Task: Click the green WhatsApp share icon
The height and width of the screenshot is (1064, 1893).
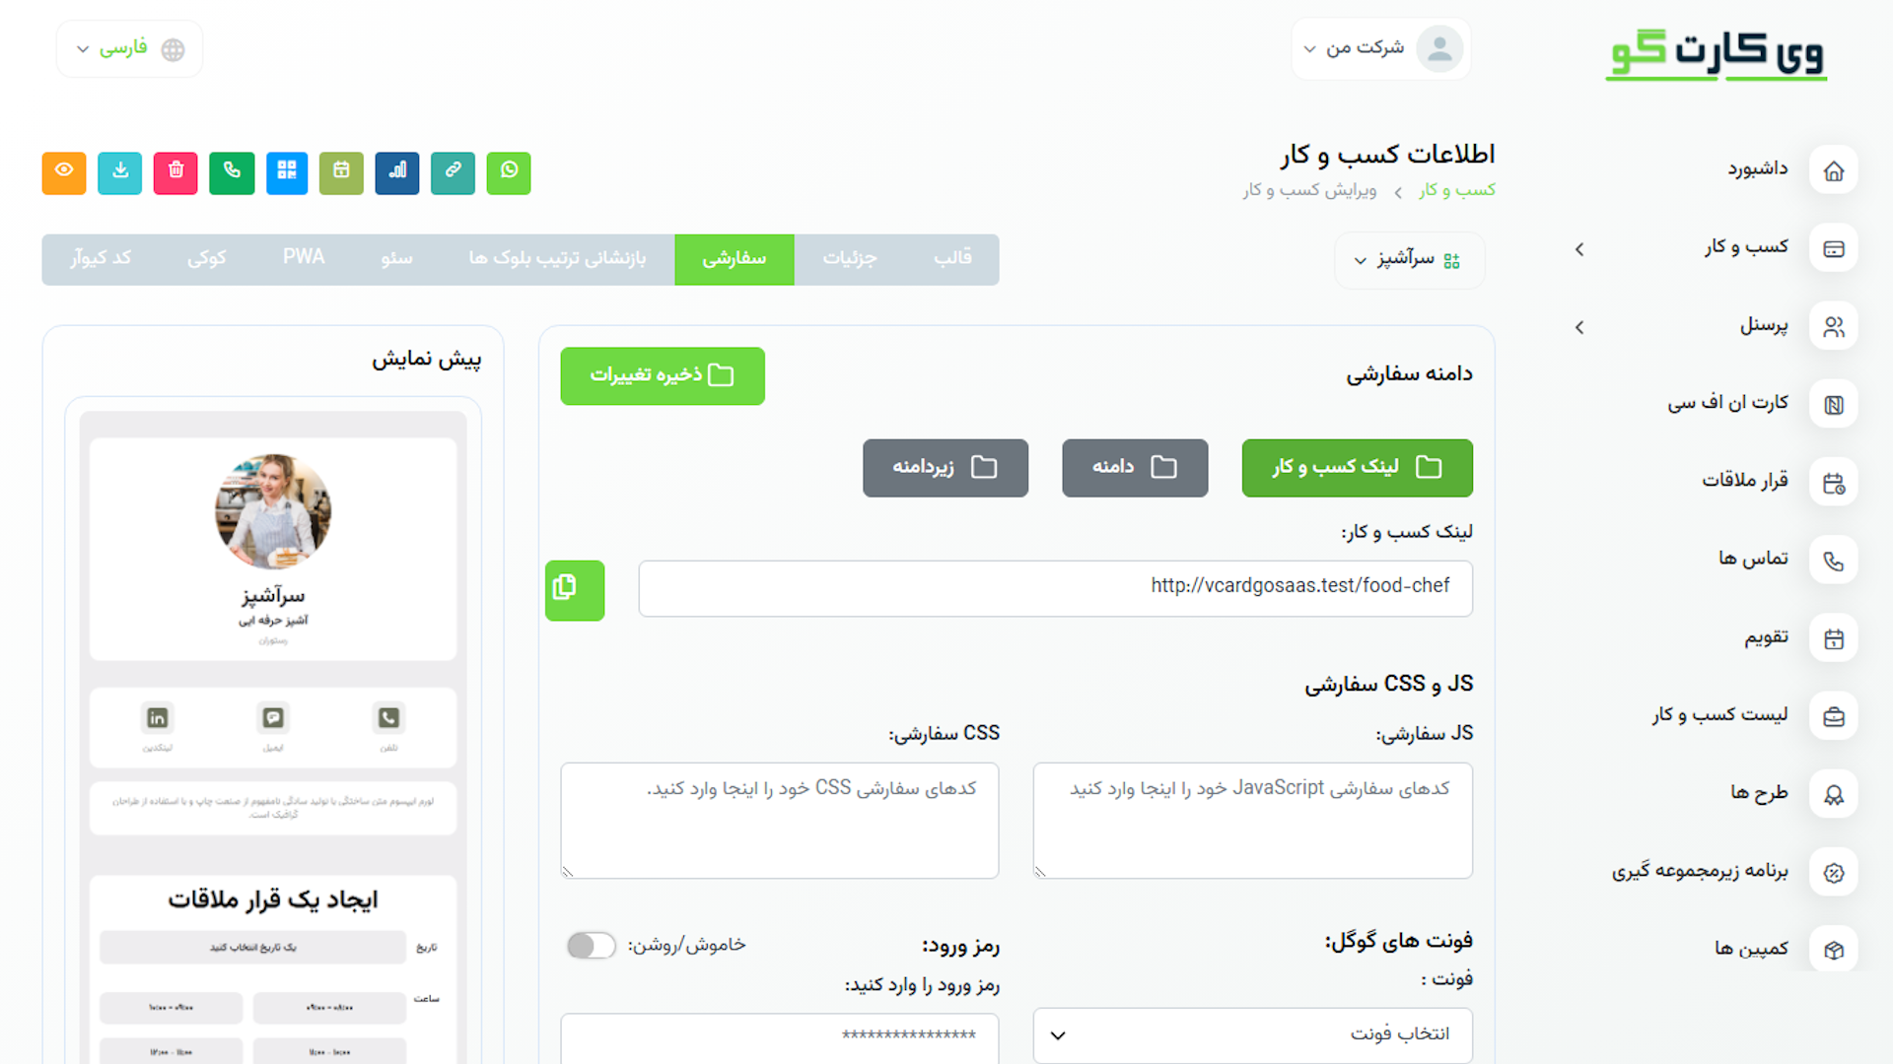Action: click(509, 172)
